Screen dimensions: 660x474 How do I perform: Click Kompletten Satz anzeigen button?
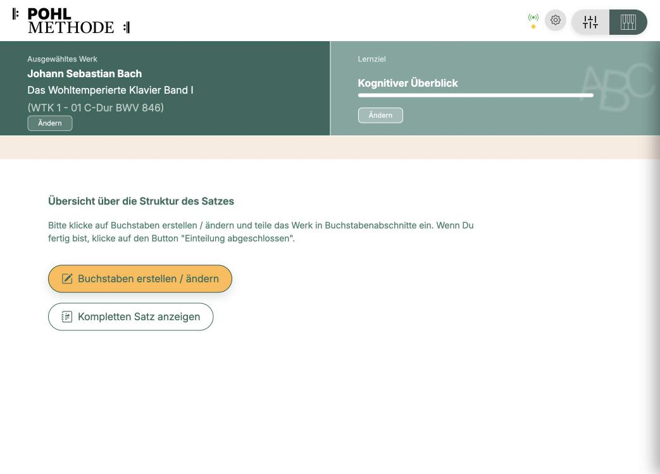(131, 316)
